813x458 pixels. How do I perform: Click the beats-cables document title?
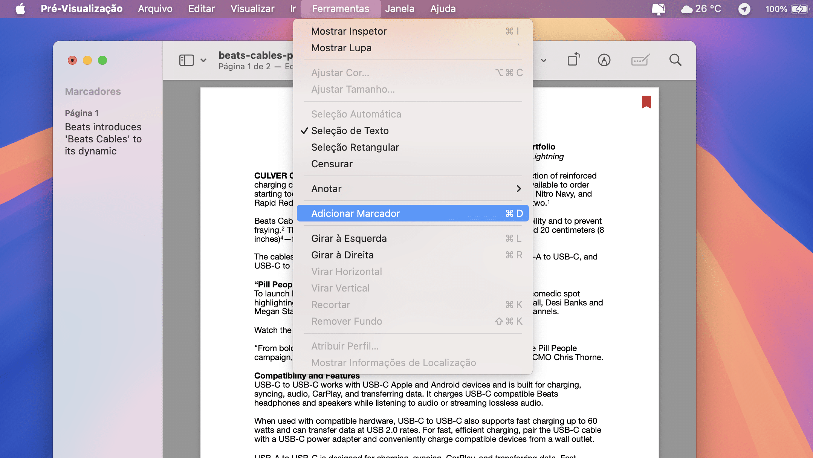click(256, 55)
